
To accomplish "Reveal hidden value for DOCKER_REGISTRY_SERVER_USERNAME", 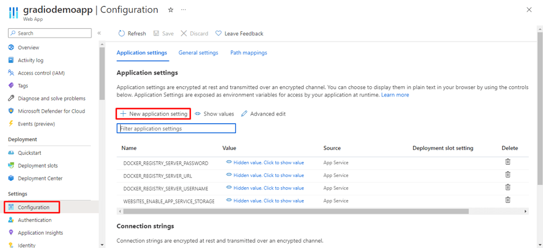I will click(265, 188).
